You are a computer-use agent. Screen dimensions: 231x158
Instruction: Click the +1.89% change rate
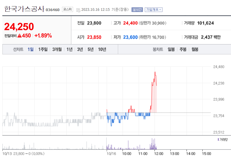click(43, 35)
